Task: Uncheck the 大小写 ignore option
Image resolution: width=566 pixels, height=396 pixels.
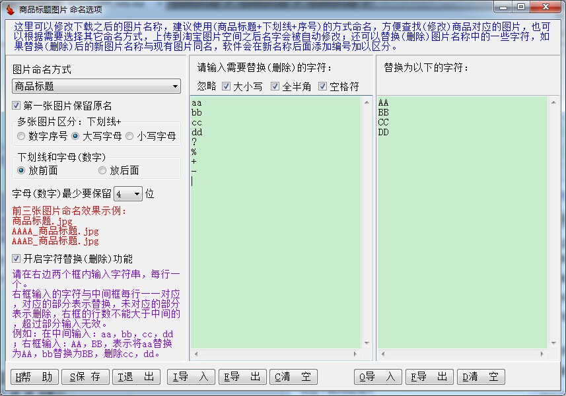Action: (x=226, y=86)
